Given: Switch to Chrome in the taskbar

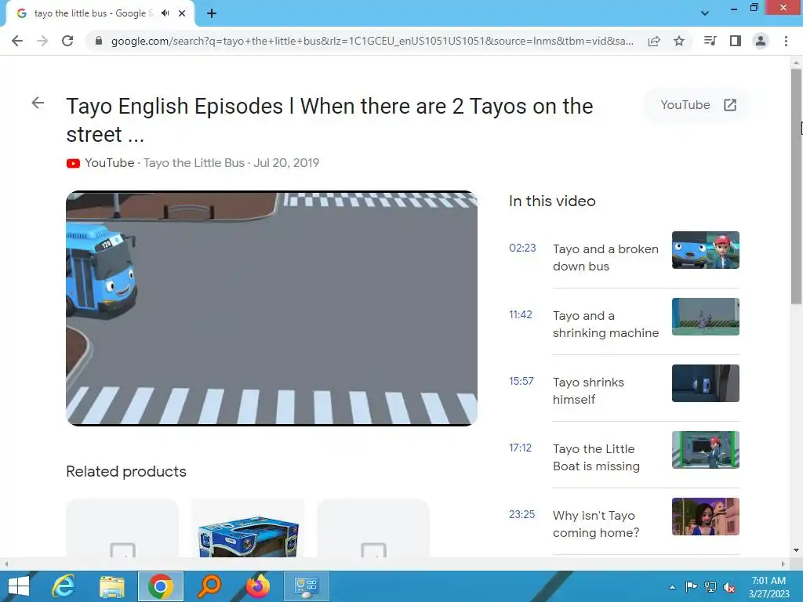Looking at the screenshot, I should pos(160,586).
